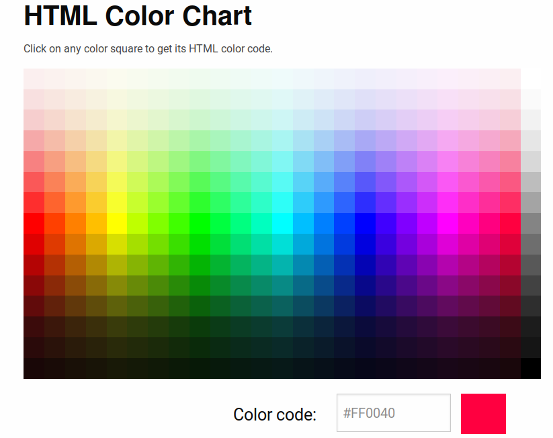Choose the bright cyan color square
The width and height of the screenshot is (553, 438).
(282, 223)
